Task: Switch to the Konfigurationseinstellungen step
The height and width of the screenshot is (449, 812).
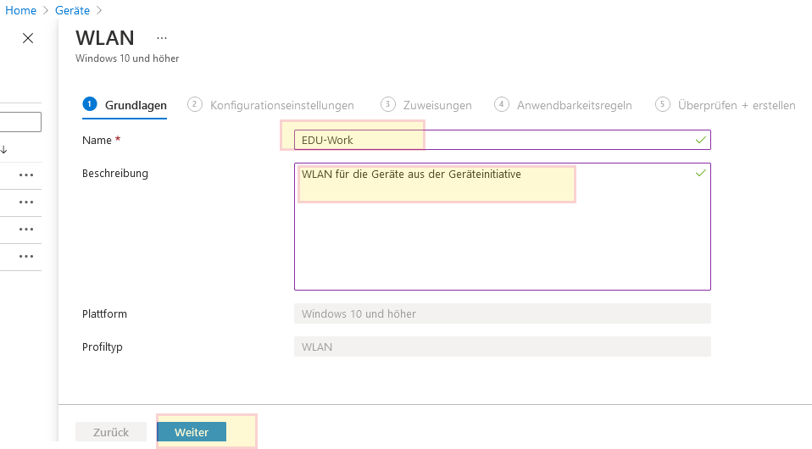Action: point(281,105)
